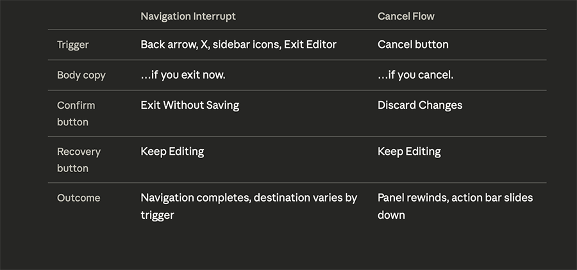Select the "Discard Changes" cell
The image size is (577, 270).
(x=420, y=105)
